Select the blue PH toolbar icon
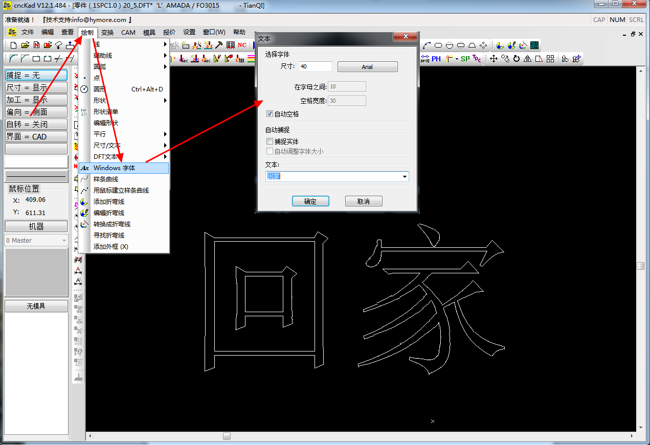Screen dimensions: 650x445 pos(436,59)
